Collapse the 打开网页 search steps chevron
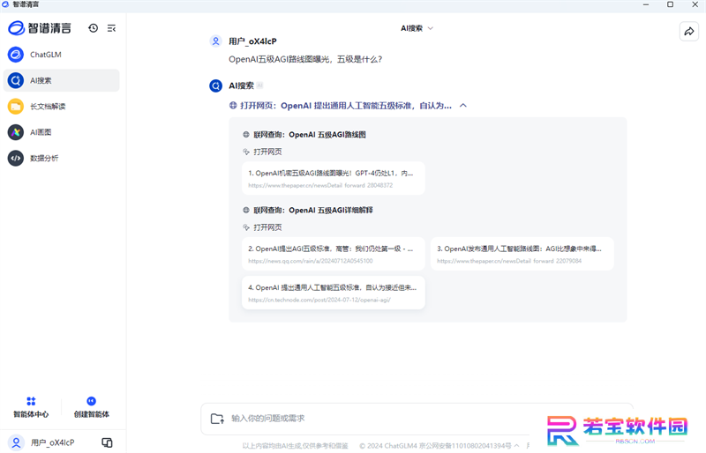 tap(462, 106)
